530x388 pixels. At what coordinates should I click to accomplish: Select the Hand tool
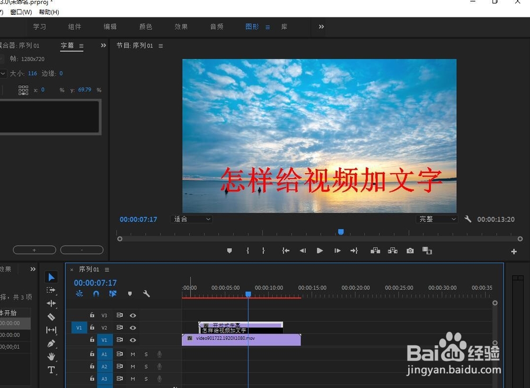[x=51, y=357]
